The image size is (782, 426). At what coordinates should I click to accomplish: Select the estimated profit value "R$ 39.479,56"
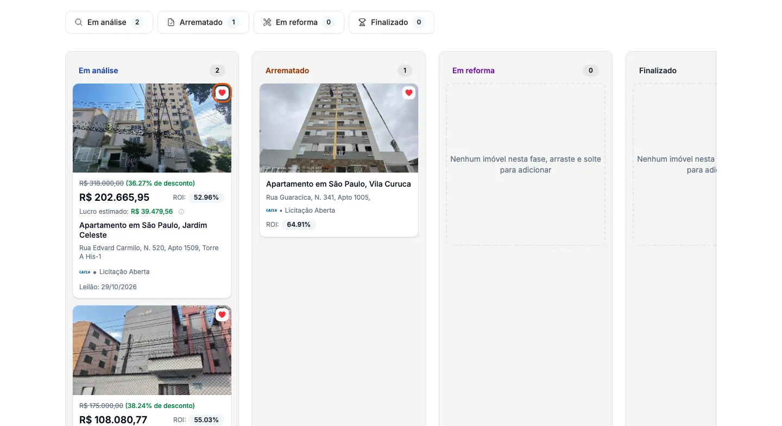pyautogui.click(x=152, y=212)
